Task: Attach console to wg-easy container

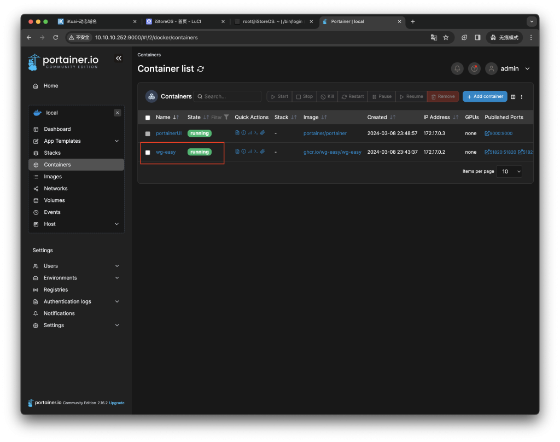Action: [x=262, y=152]
